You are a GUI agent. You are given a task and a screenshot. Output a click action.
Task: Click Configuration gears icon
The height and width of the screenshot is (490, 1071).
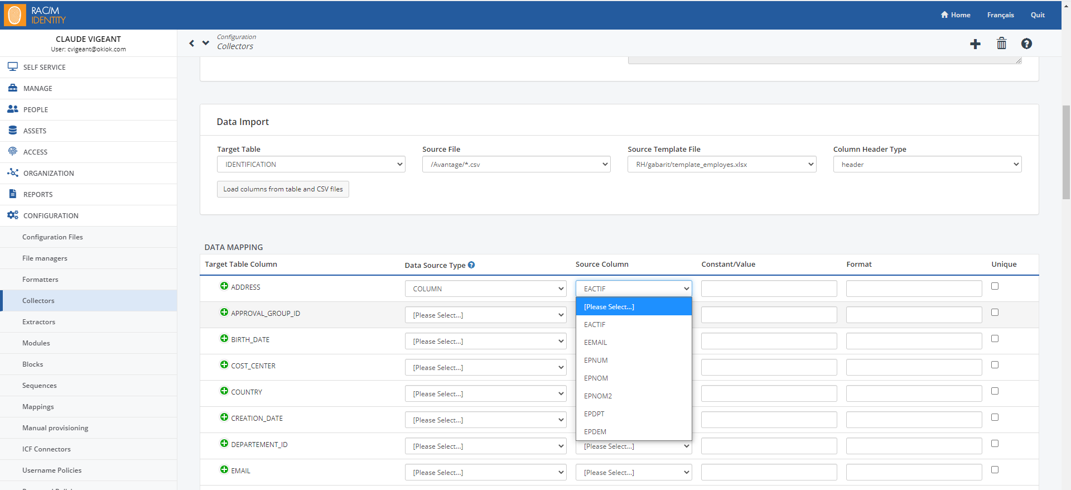pos(13,215)
